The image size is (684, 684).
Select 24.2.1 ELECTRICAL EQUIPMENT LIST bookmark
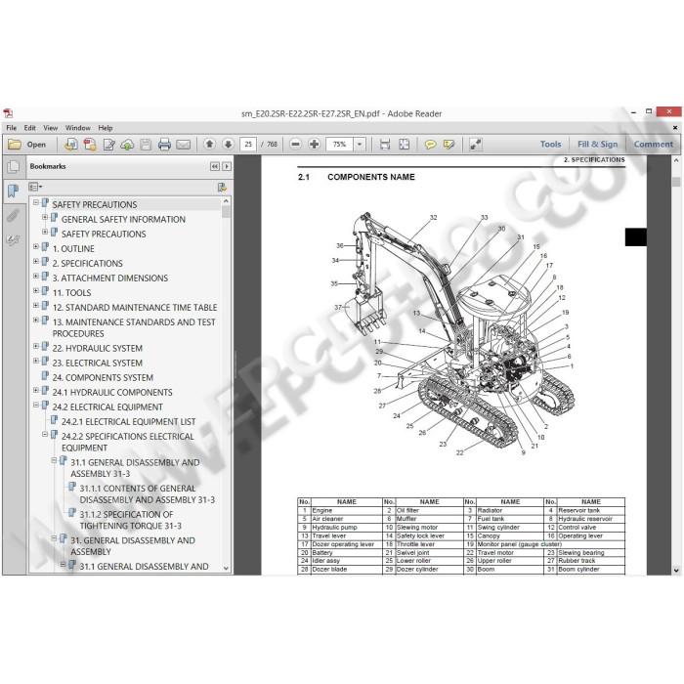coord(128,422)
